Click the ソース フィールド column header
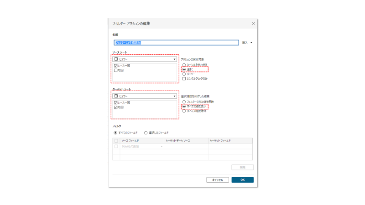365x205 pixels. pos(142,141)
